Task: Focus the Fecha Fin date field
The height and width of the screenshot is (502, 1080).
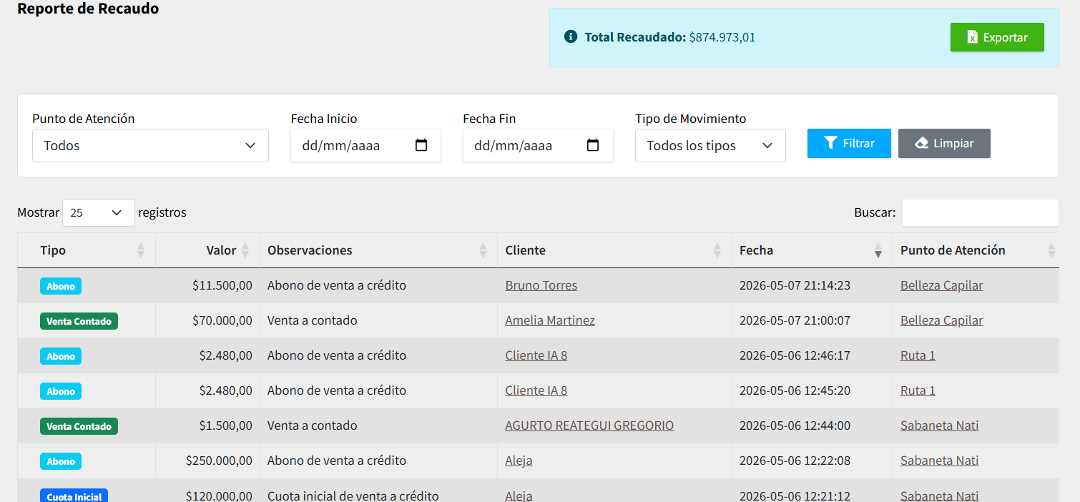Action: [538, 145]
